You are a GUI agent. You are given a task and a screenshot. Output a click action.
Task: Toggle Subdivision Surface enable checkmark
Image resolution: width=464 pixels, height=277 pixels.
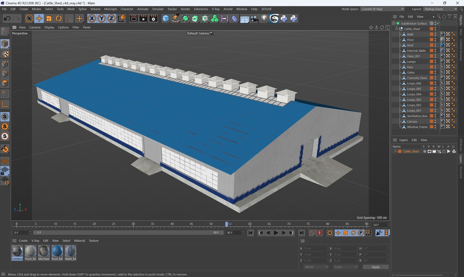[438, 23]
